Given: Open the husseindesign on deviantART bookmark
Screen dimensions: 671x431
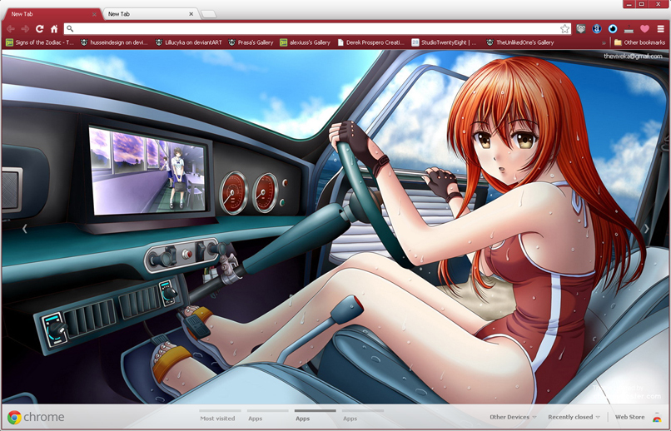Looking at the screenshot, I should point(114,42).
